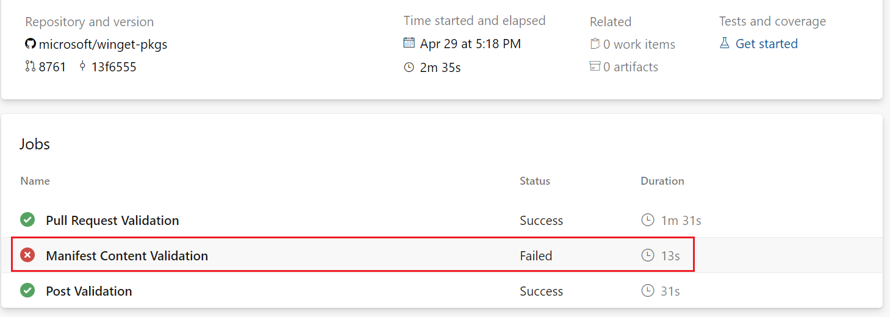Select the failed Manifest Content Validation job
Image resolution: width=890 pixels, height=317 pixels.
pos(127,255)
